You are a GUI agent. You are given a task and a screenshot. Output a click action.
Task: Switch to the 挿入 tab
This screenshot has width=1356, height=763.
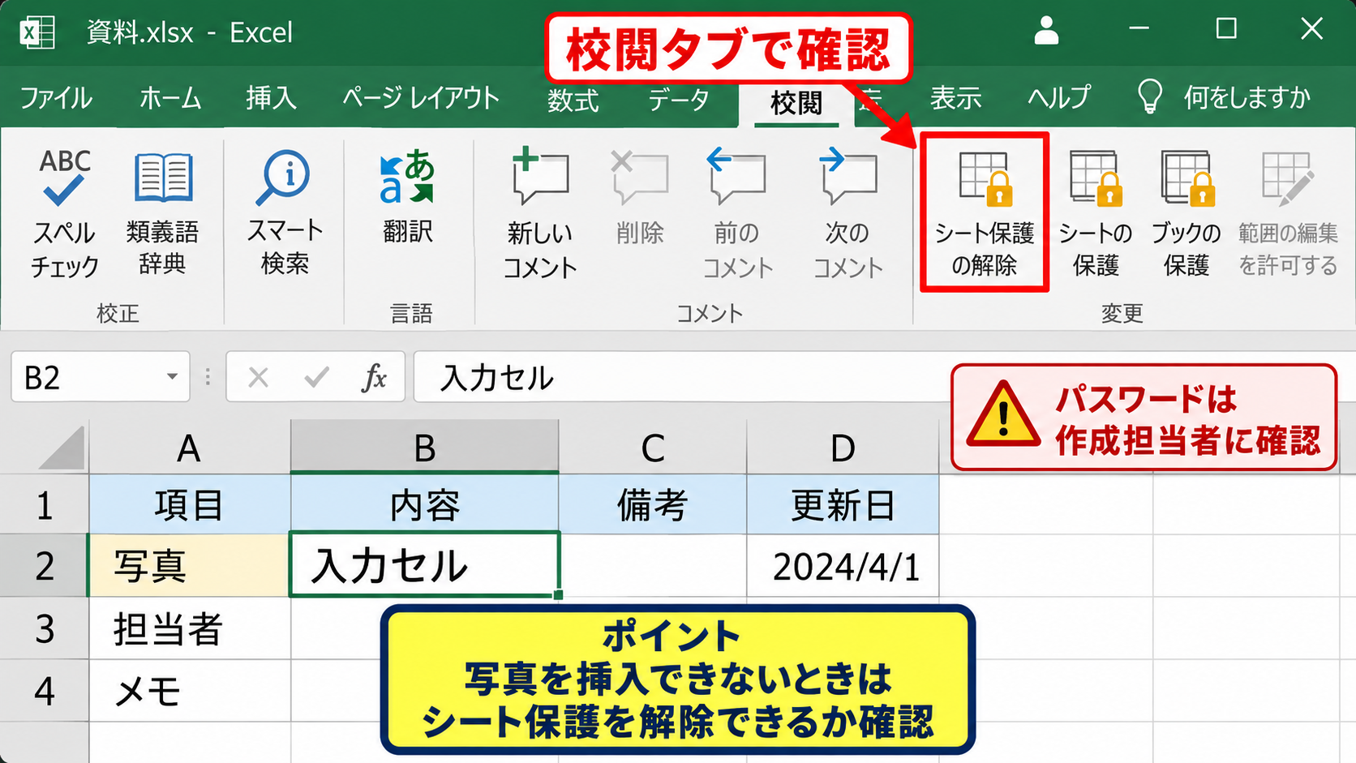click(x=272, y=98)
